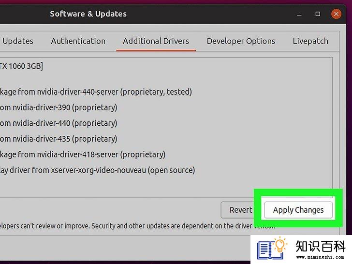Open the Developer Options tab
Viewport: 352px width, 264px height.
241,41
